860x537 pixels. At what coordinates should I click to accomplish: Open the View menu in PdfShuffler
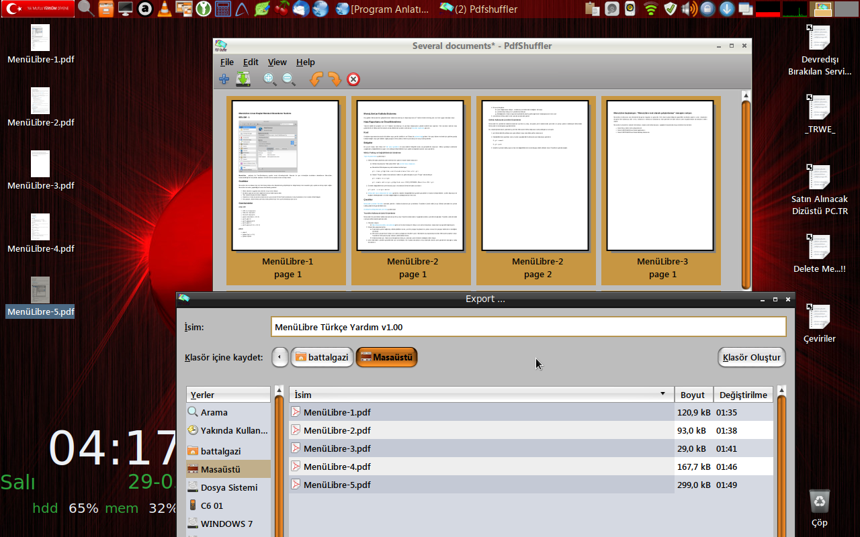(x=277, y=62)
